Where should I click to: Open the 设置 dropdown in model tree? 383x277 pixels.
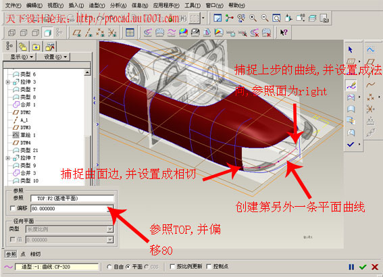click(x=55, y=57)
